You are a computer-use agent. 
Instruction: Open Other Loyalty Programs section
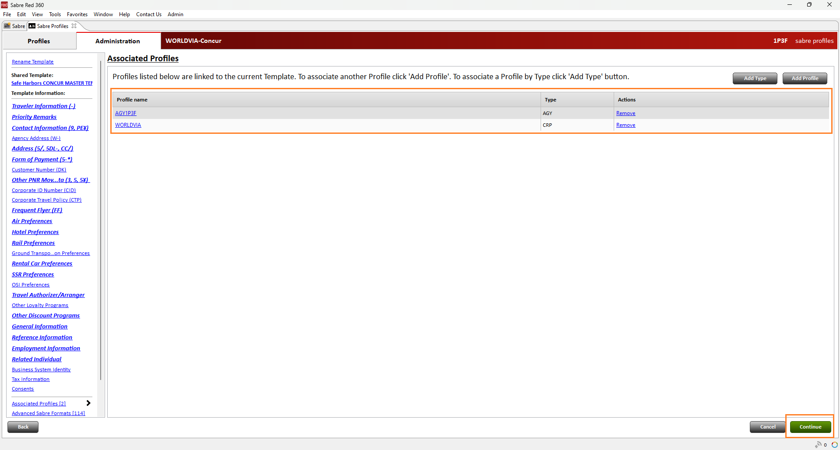[x=40, y=305]
